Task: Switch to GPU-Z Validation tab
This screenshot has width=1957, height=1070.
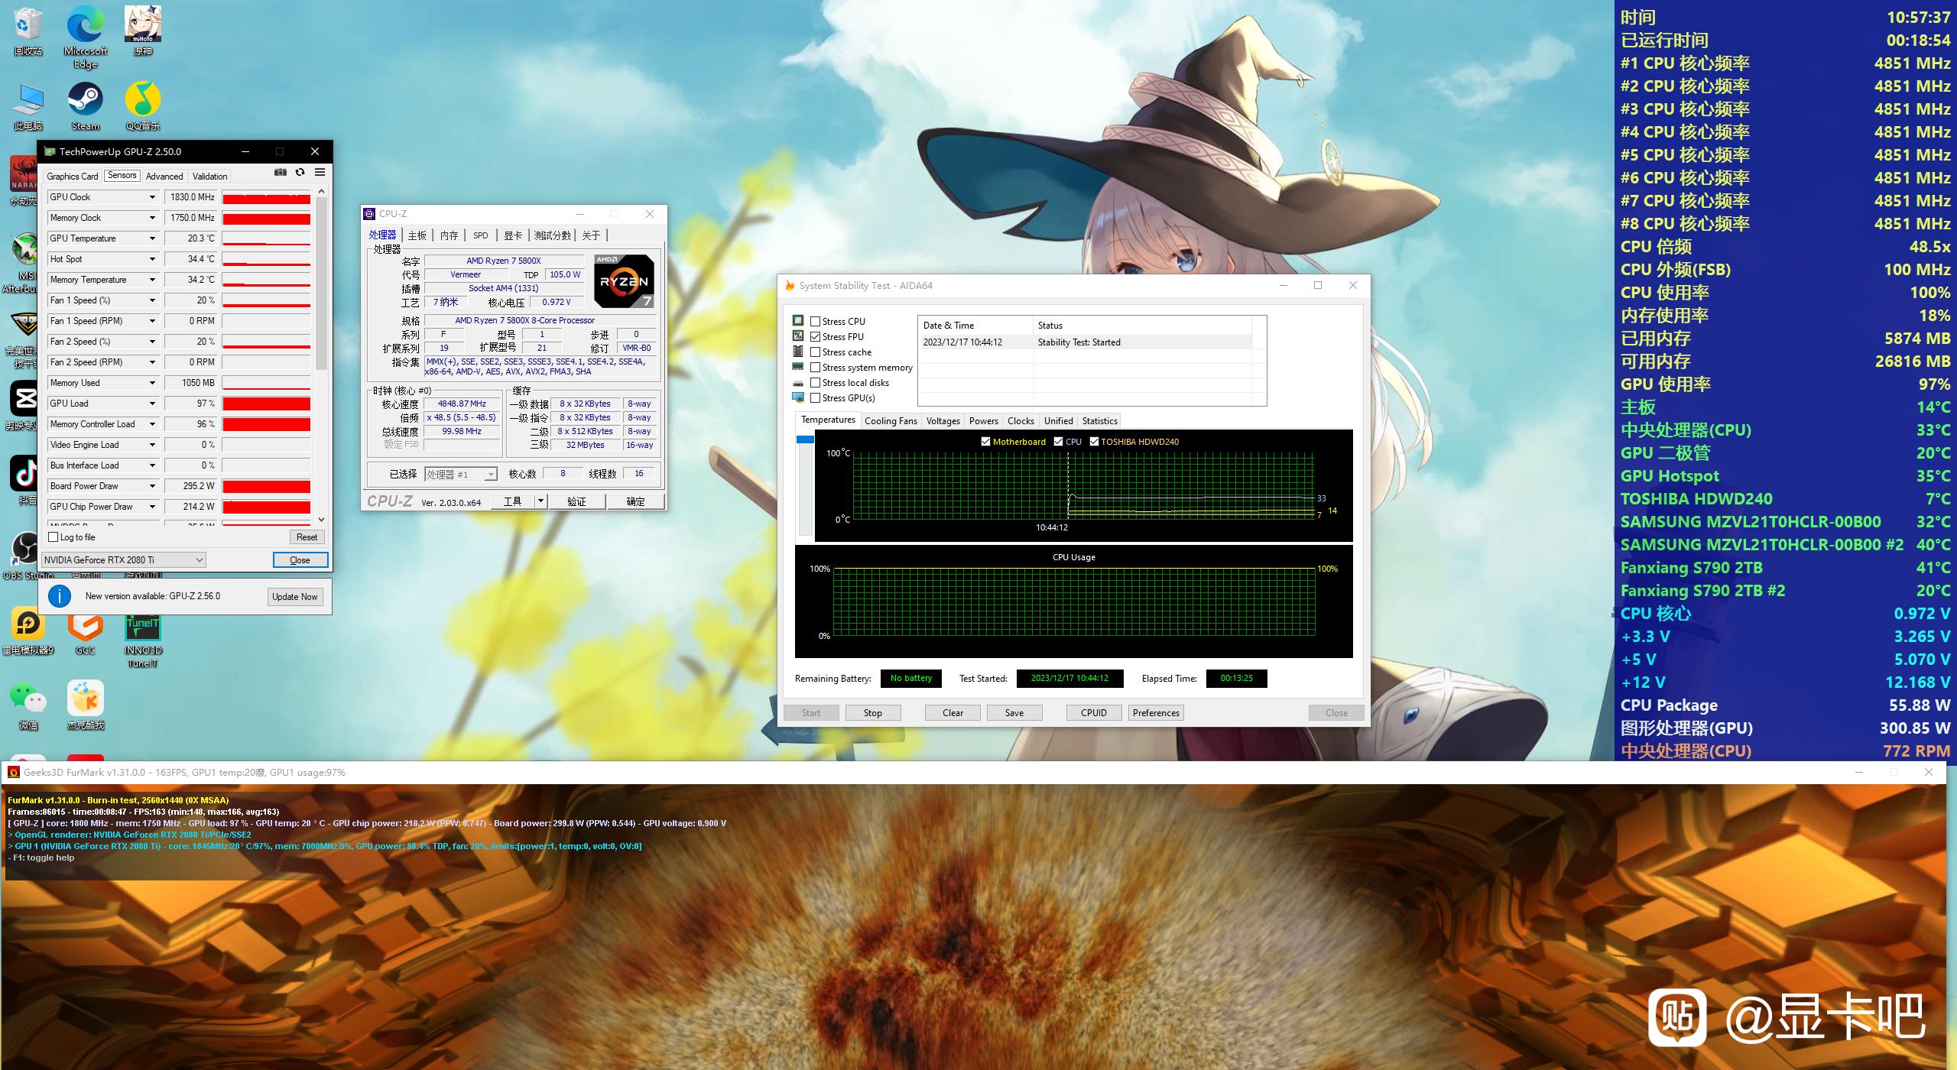Action: (x=209, y=177)
